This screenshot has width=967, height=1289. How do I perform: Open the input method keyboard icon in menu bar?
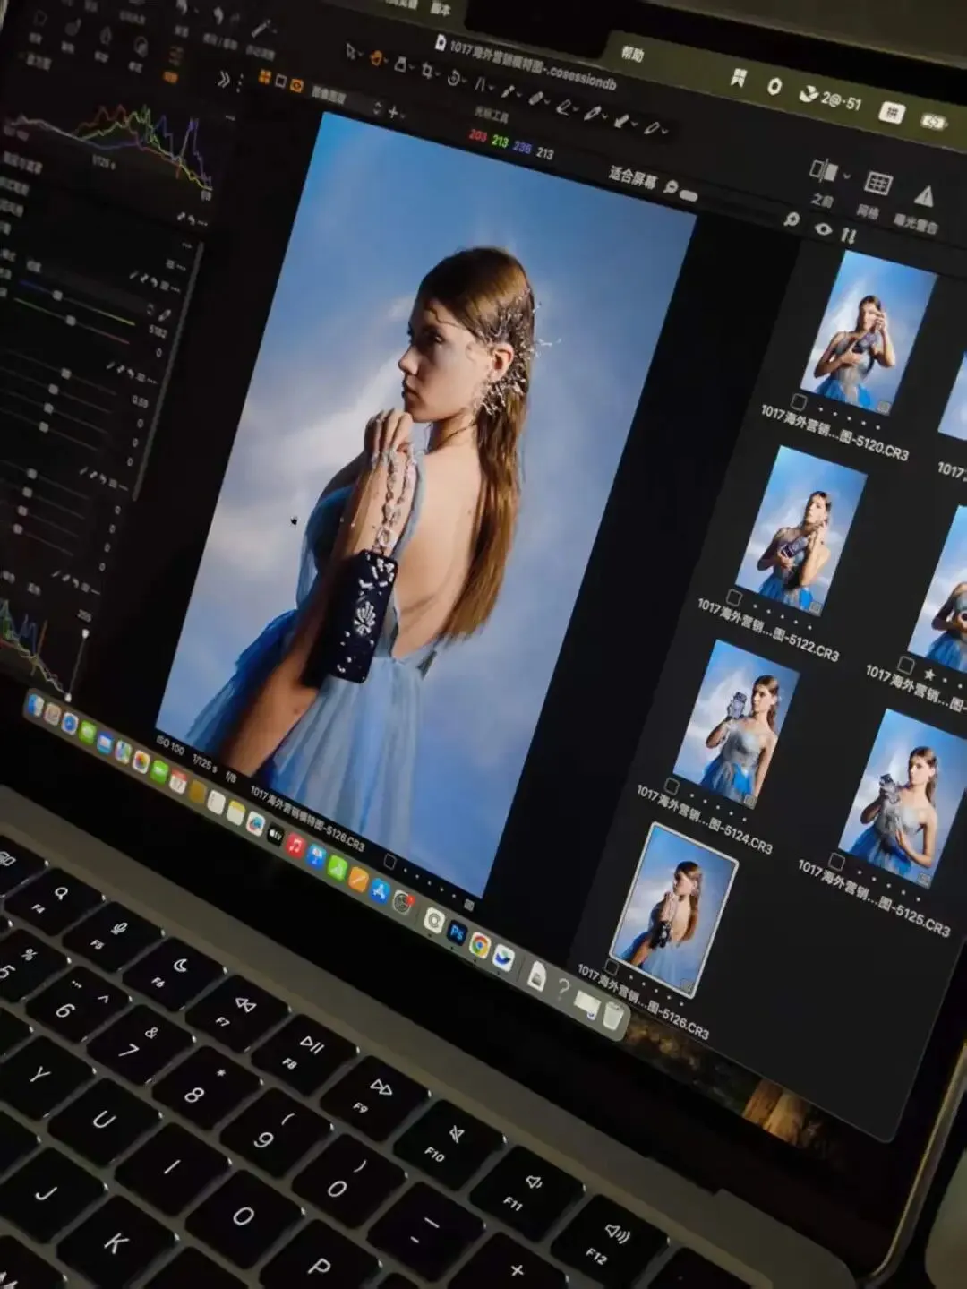tap(891, 112)
